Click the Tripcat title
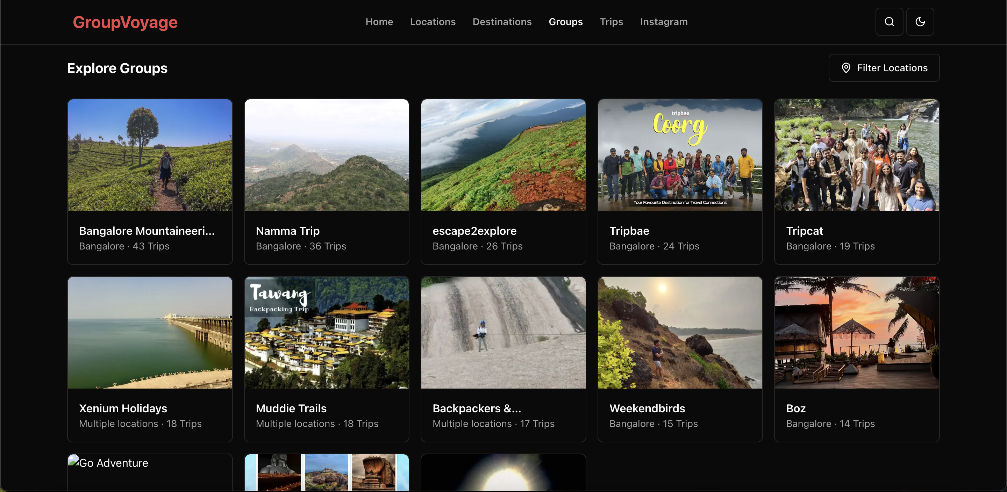 804,231
